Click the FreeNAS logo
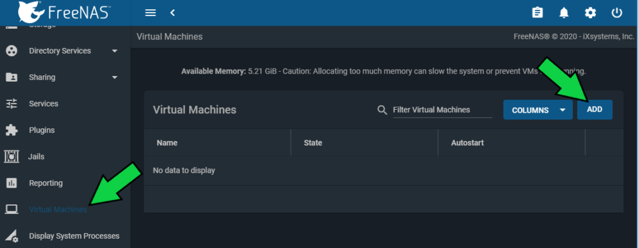Viewport: 639px width, 248px height. (x=64, y=12)
